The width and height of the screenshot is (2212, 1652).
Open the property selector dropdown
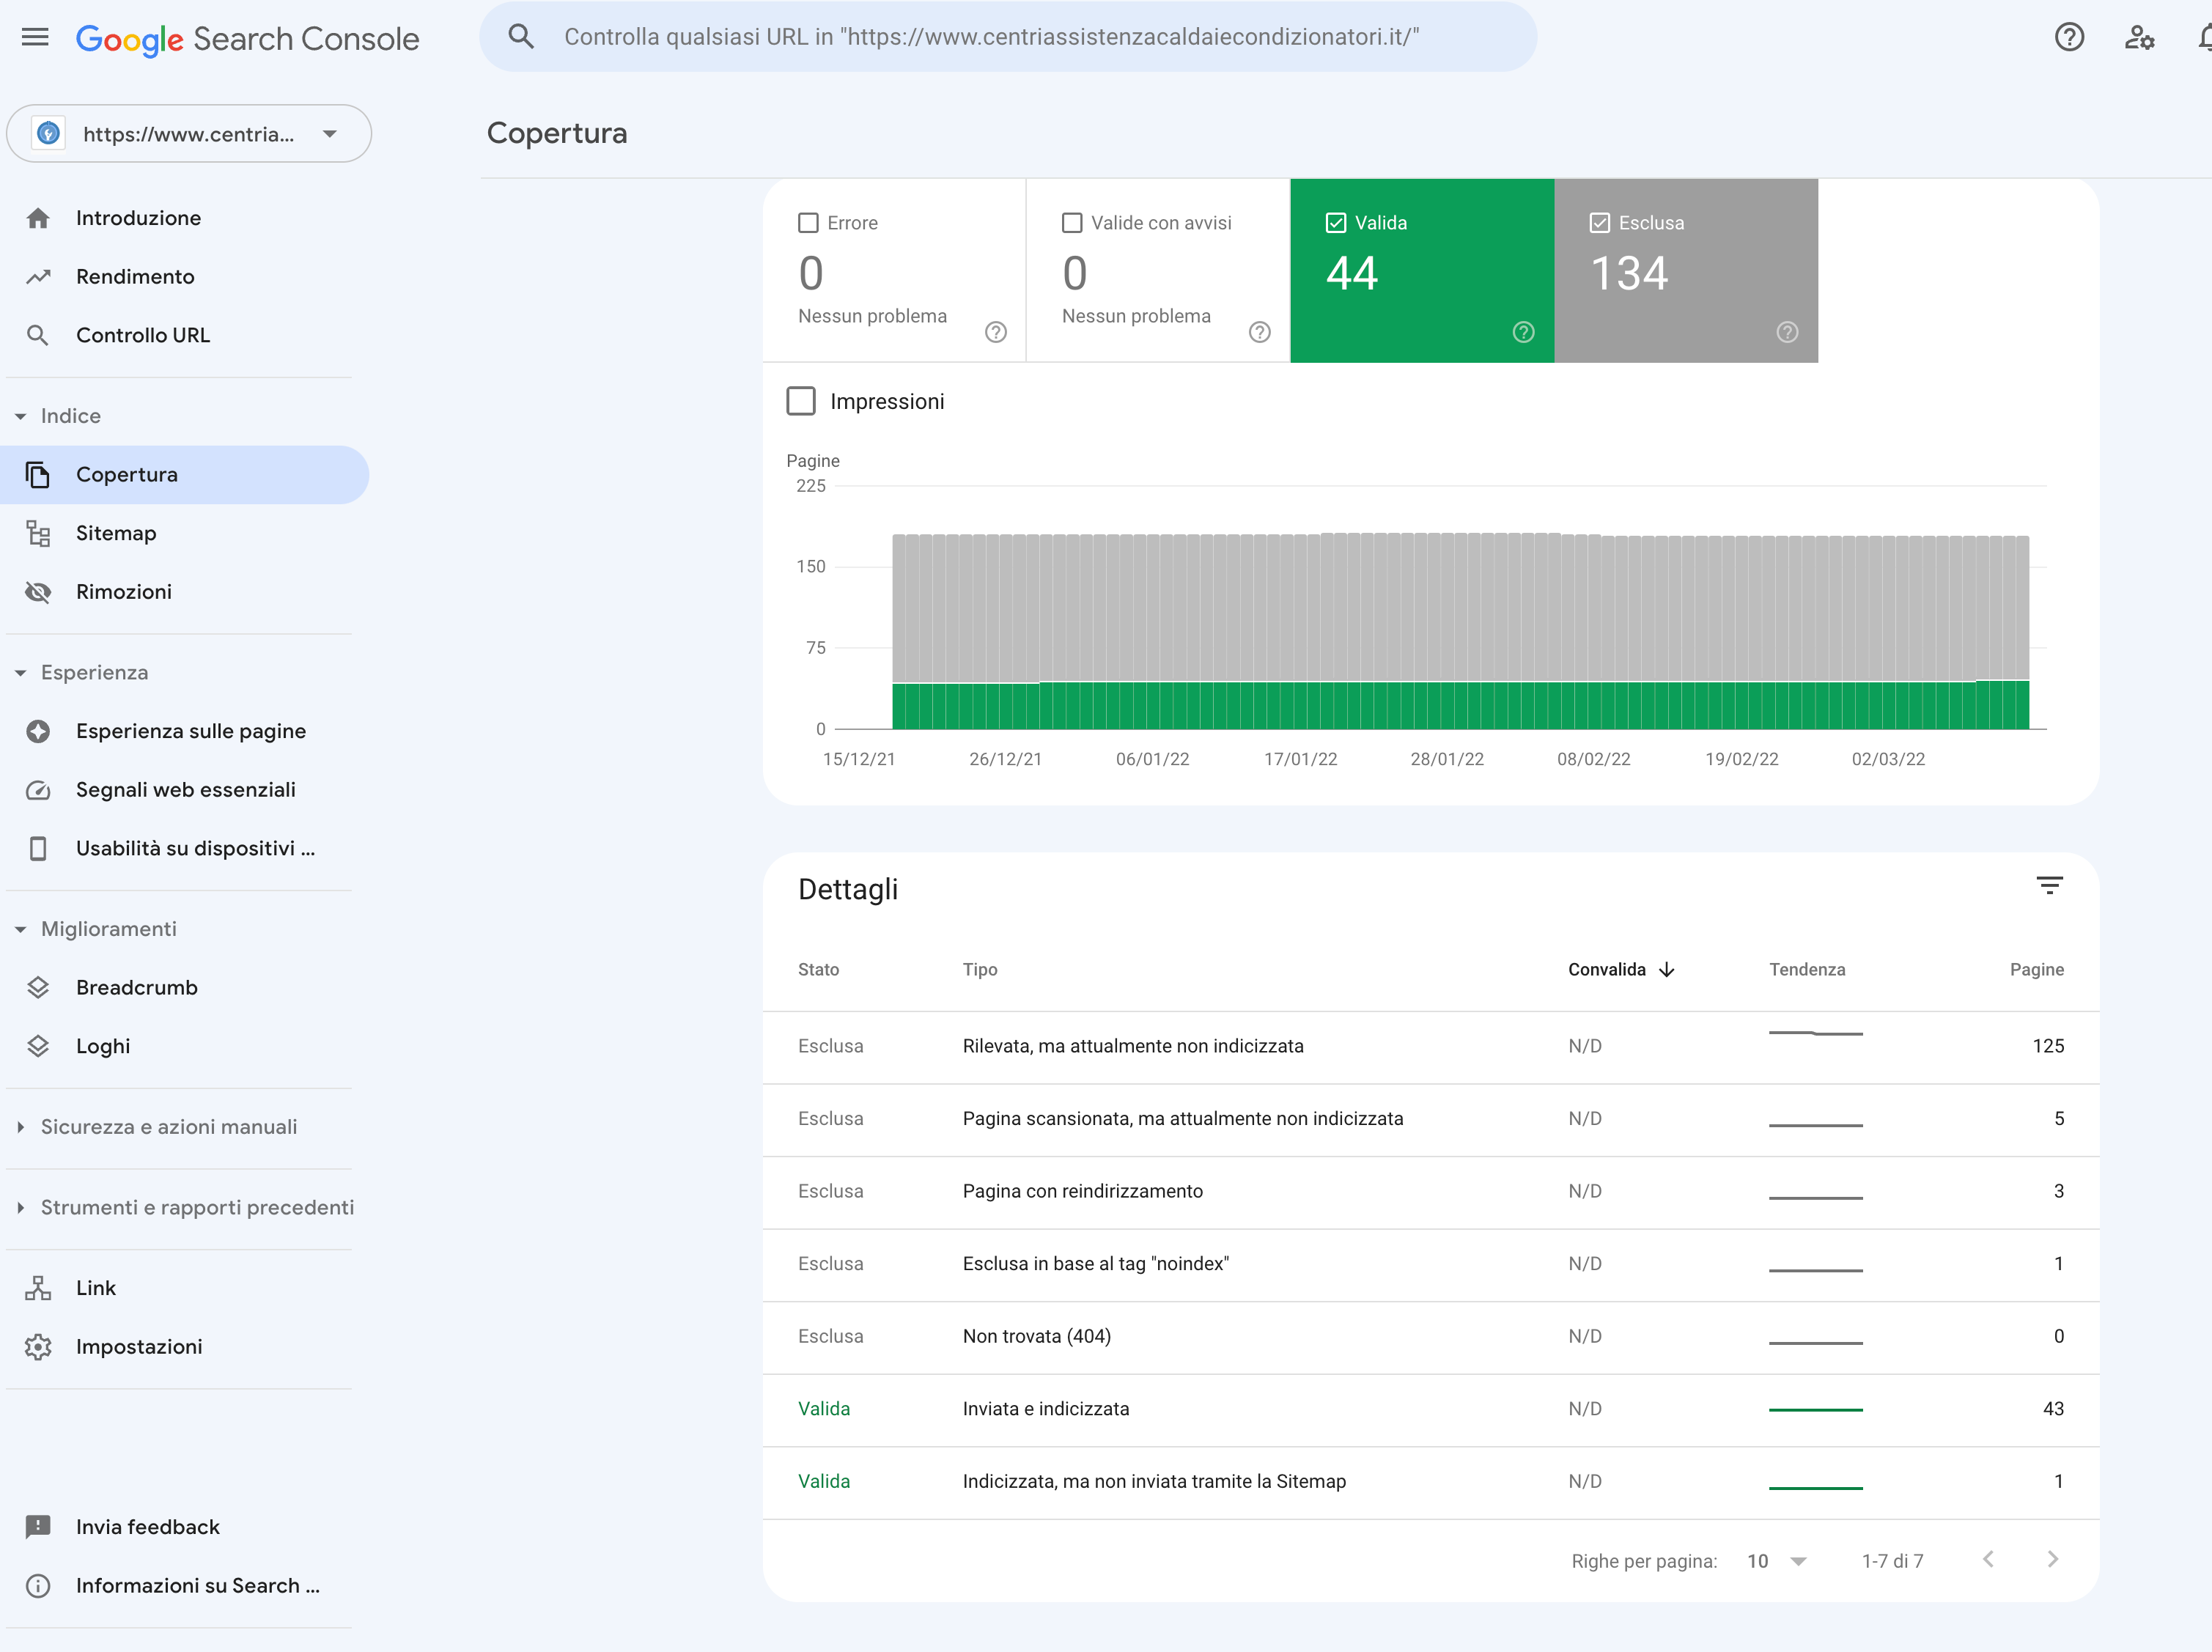coord(189,134)
